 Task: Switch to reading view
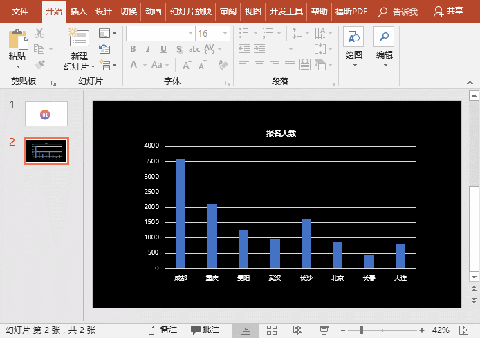click(297, 330)
